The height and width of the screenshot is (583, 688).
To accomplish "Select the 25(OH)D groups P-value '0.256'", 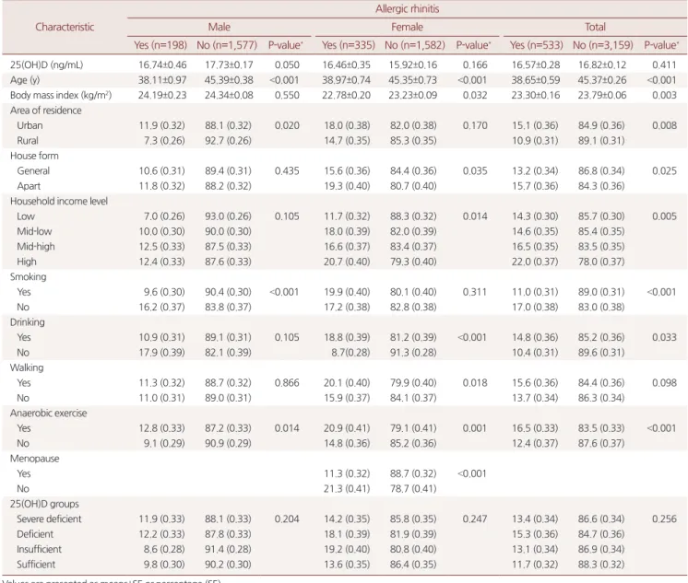I will pos(664,519).
